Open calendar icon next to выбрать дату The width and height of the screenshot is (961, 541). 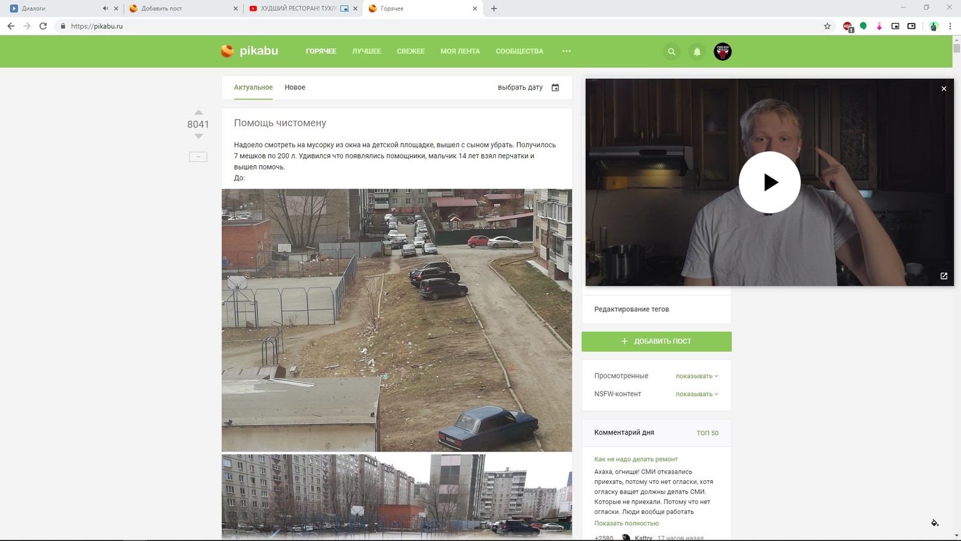[555, 88]
